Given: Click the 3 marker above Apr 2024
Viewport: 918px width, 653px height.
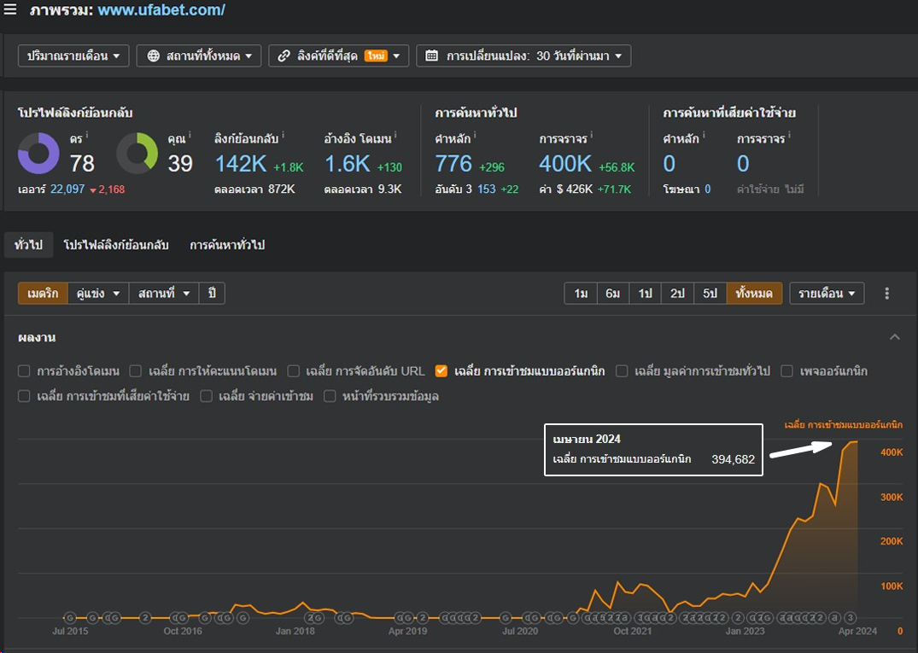Looking at the screenshot, I should tap(851, 617).
